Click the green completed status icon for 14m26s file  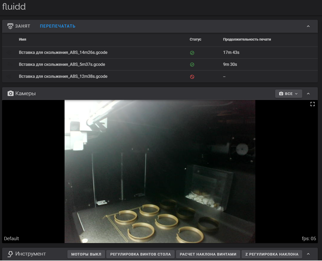(x=192, y=53)
